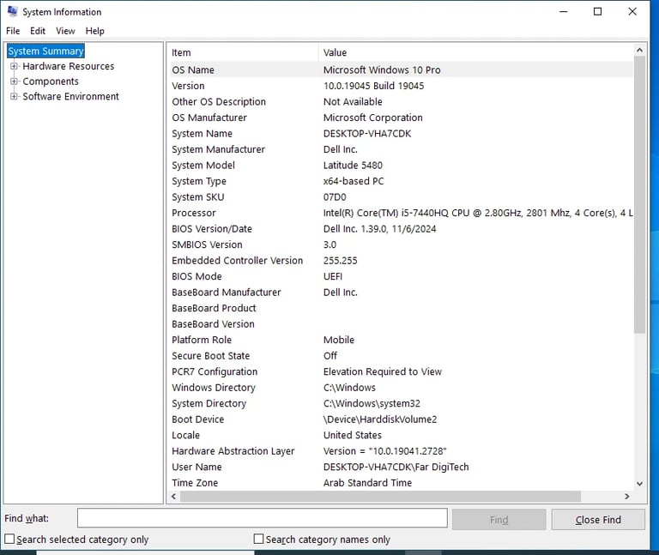This screenshot has width=659, height=555.
Task: Expand the Software Environment node
Action: (14, 96)
